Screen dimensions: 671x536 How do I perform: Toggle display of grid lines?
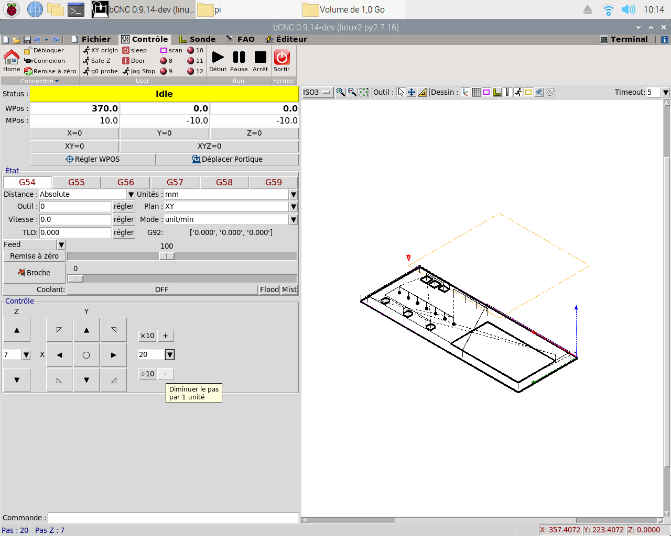pos(476,92)
